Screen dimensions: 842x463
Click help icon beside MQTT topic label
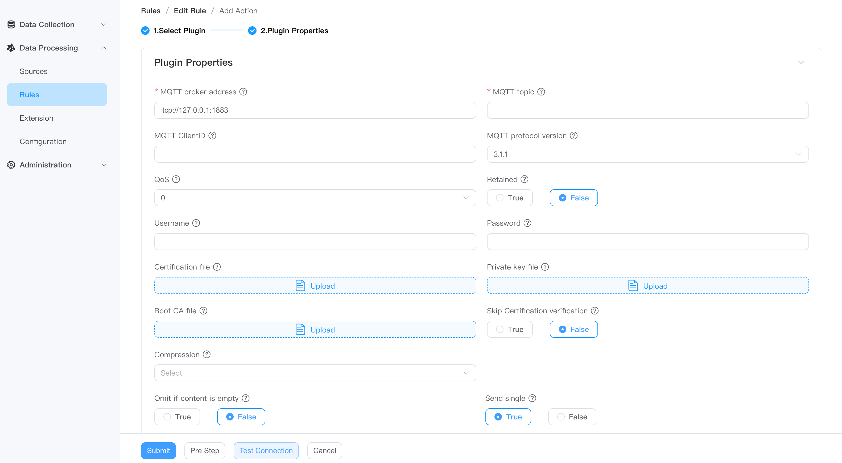(x=541, y=92)
